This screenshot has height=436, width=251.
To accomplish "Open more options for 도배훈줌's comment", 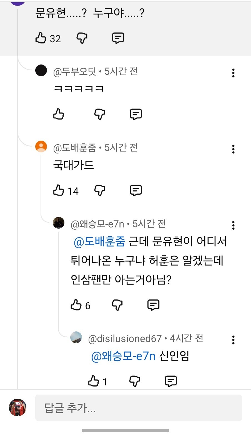I will 233,149.
